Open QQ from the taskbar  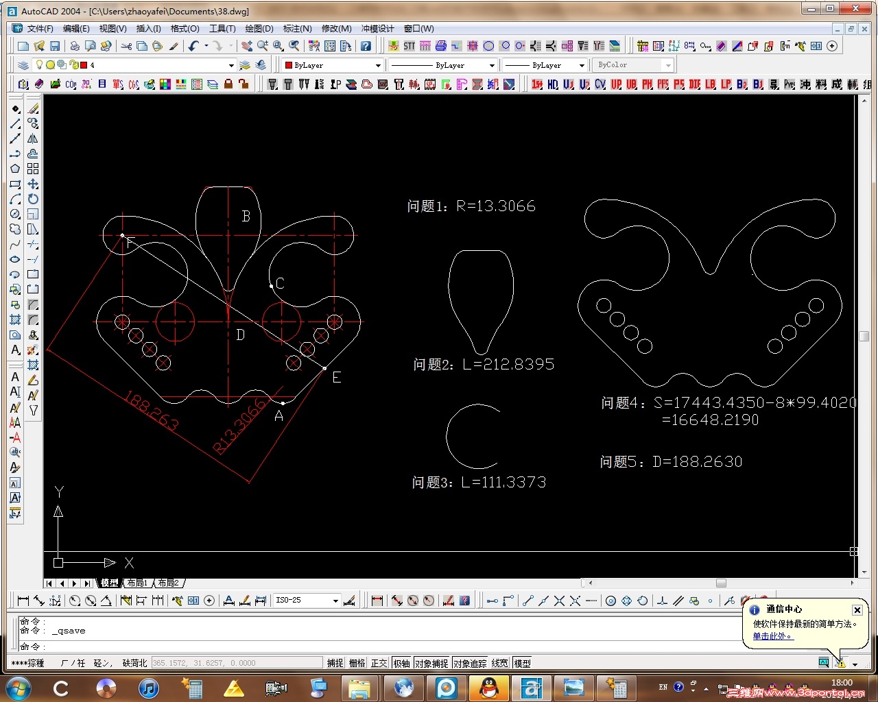point(489,688)
